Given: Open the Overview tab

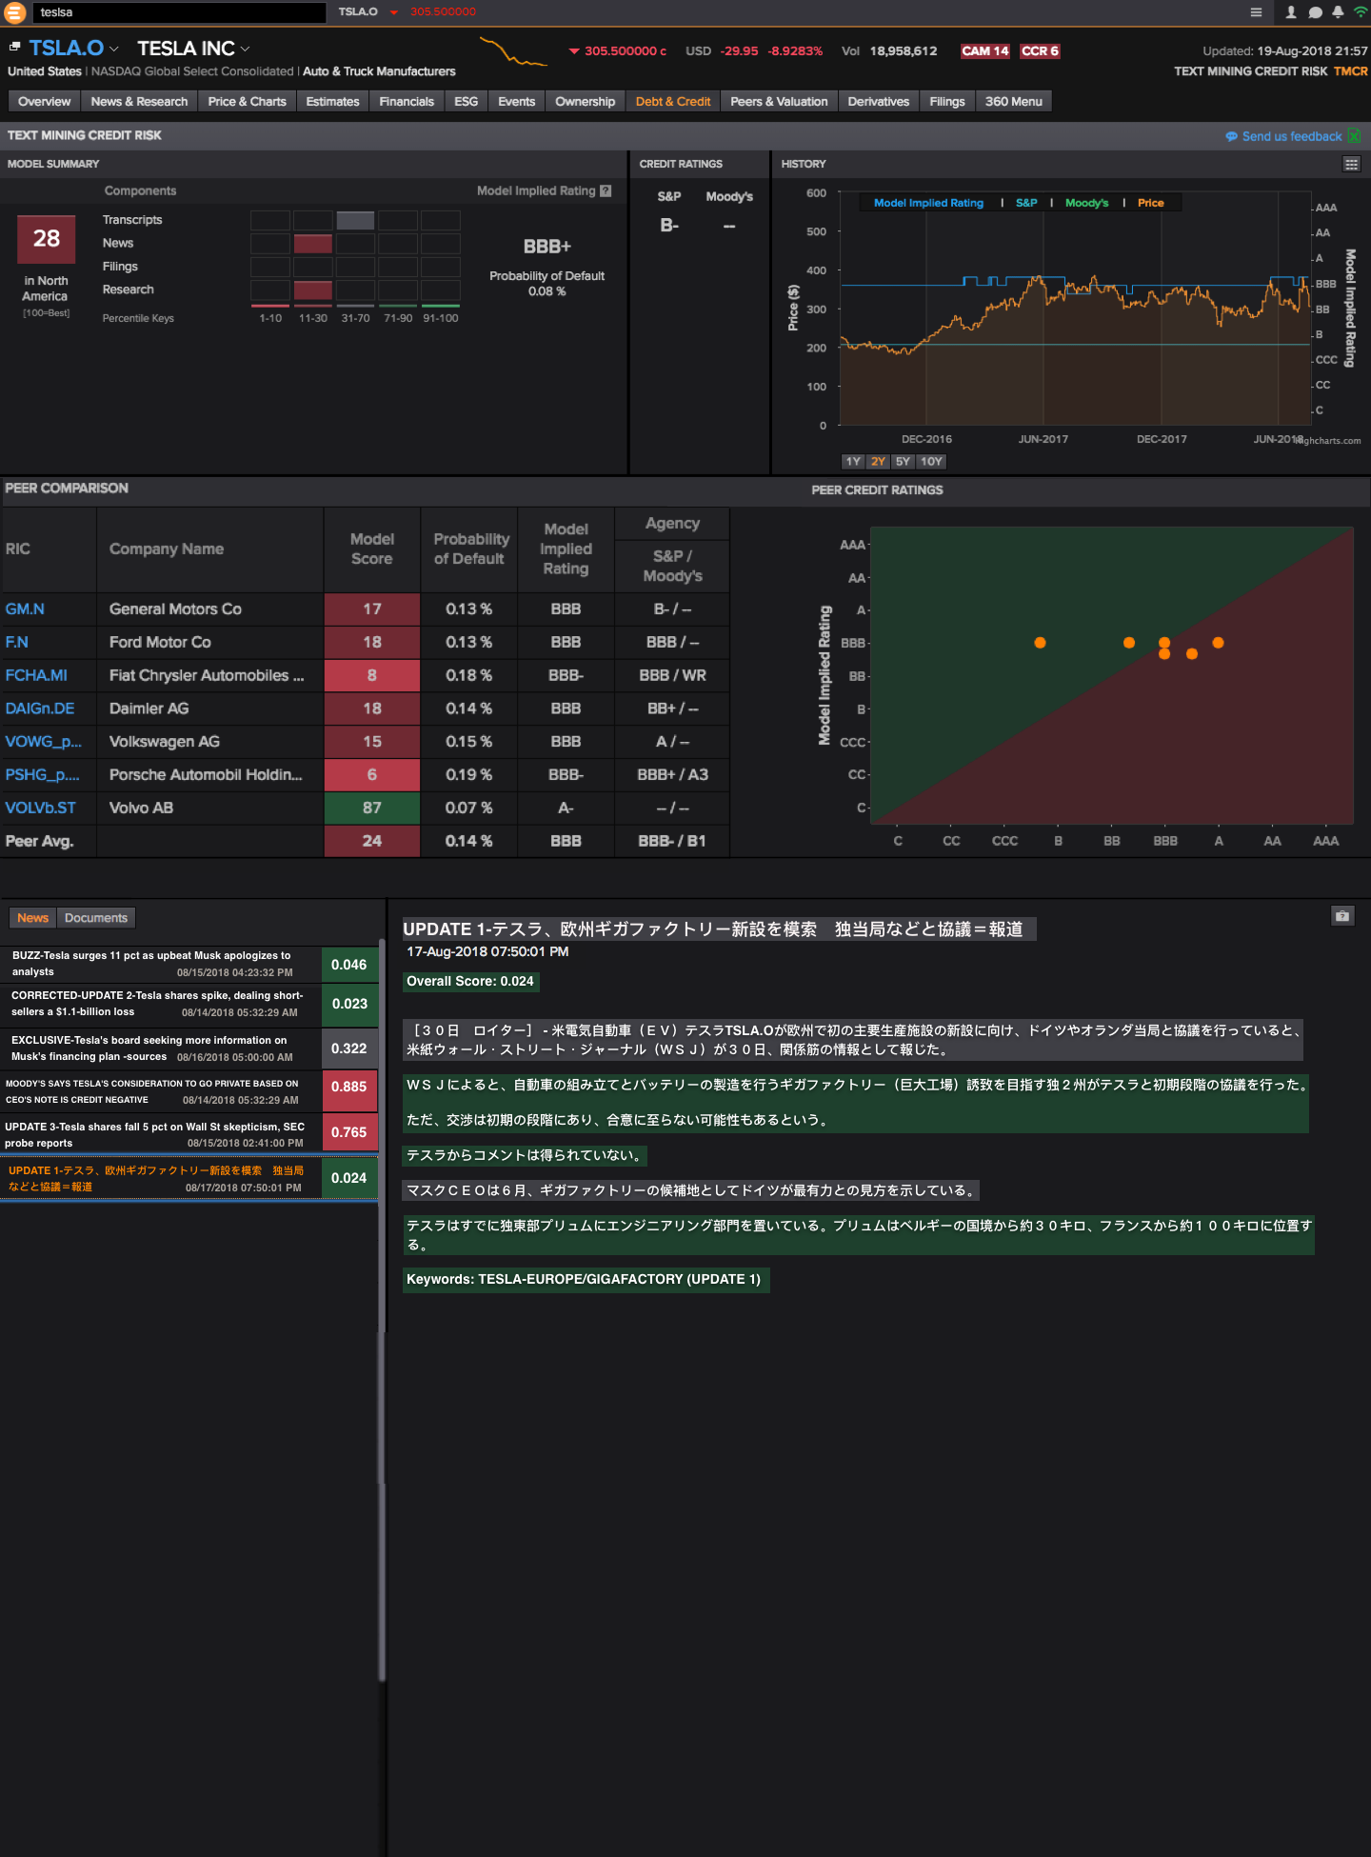Looking at the screenshot, I should click(x=44, y=102).
